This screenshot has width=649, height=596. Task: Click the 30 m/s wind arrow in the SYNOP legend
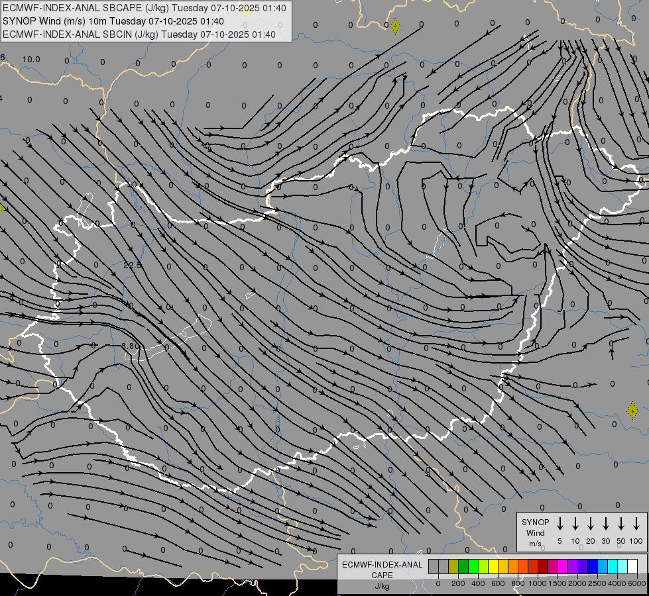coord(605,524)
